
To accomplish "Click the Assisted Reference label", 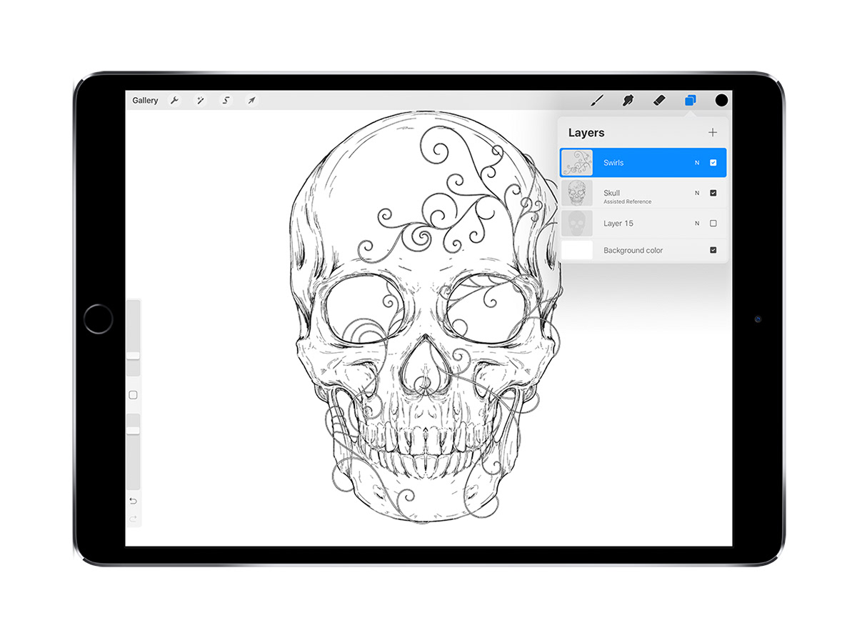I will click(627, 202).
